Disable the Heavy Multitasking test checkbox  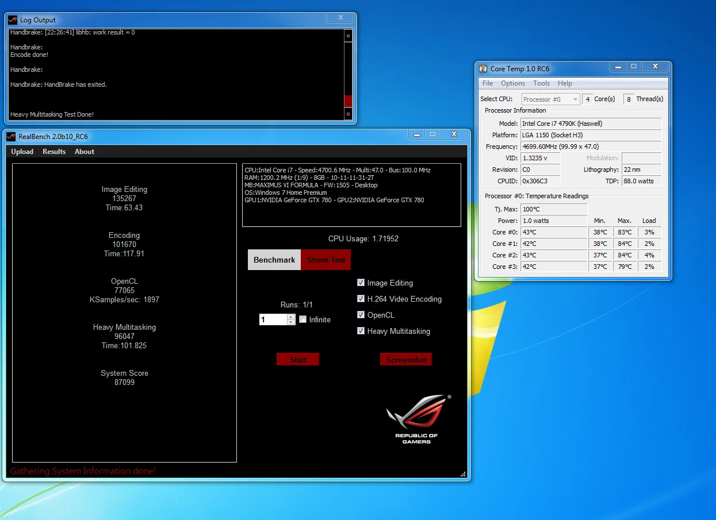pos(361,331)
